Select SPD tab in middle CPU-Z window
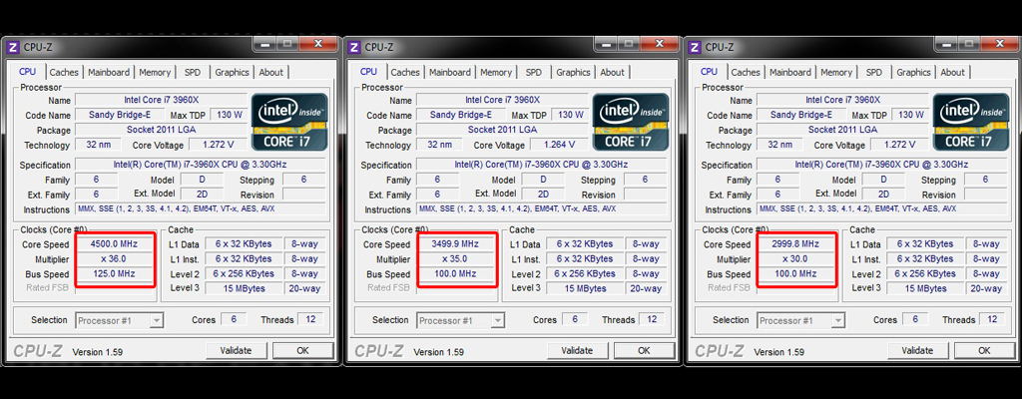The width and height of the screenshot is (1022, 399). point(534,73)
